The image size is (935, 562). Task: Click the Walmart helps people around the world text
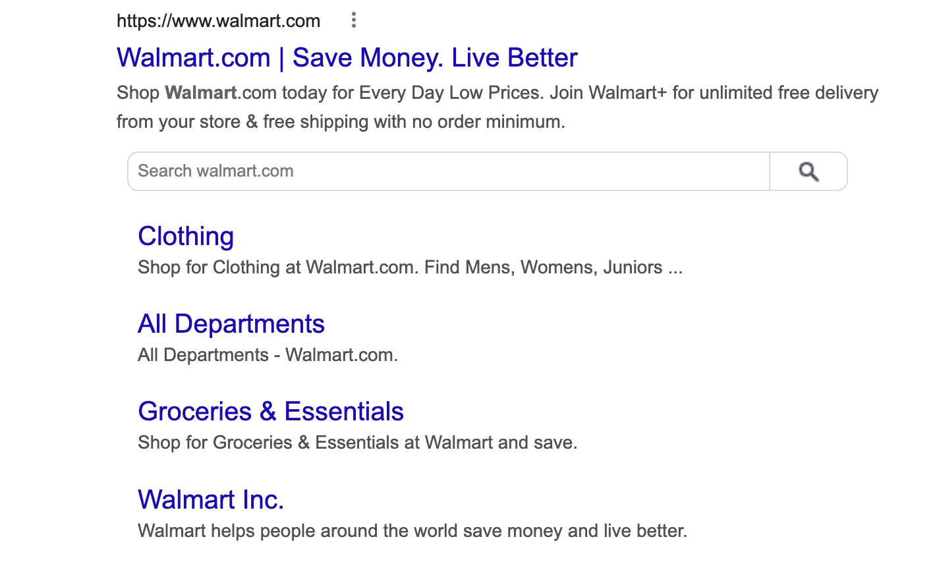(412, 531)
